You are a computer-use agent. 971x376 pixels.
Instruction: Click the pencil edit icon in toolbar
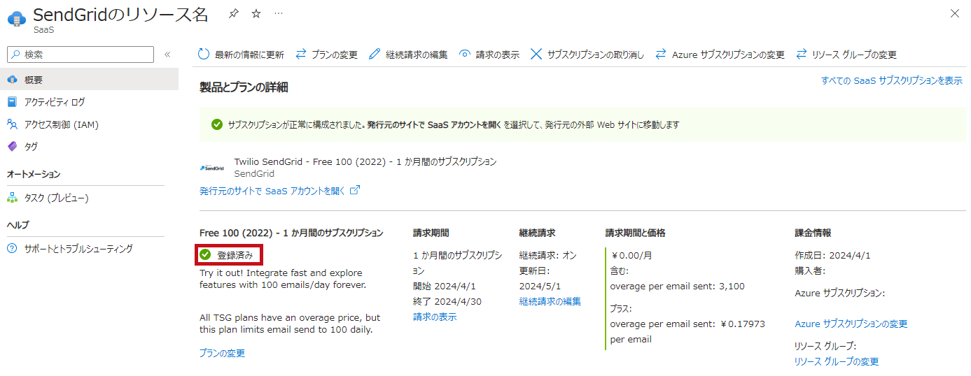click(375, 55)
